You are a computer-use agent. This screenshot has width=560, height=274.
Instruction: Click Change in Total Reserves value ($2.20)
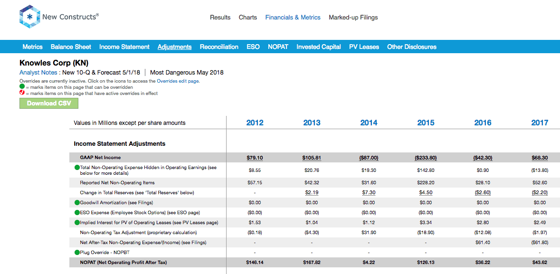pos(540,192)
